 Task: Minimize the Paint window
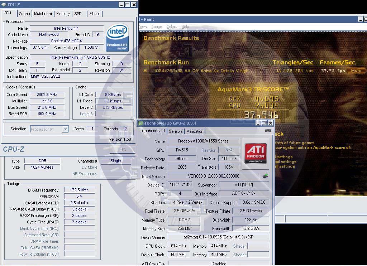pyautogui.click(x=361, y=19)
